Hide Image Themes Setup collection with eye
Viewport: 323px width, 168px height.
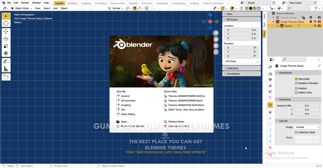coord(315,22)
